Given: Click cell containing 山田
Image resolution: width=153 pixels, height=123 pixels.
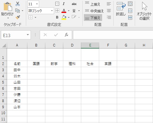Looking at the screenshot, I should 17,82.
